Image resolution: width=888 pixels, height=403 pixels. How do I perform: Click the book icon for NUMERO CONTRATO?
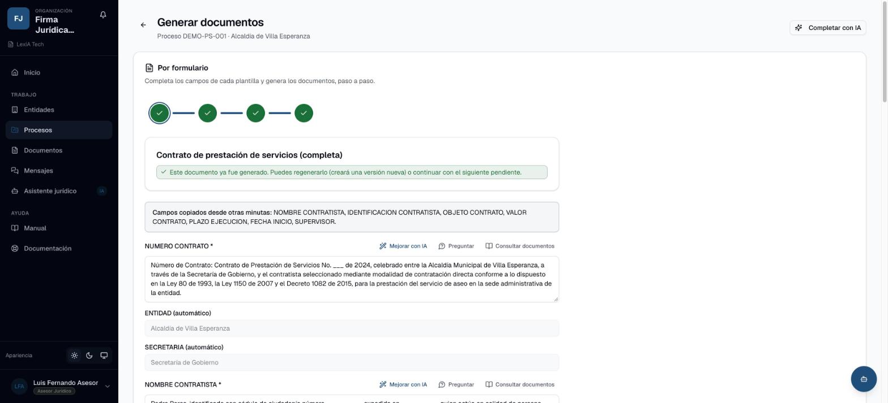[x=489, y=246]
